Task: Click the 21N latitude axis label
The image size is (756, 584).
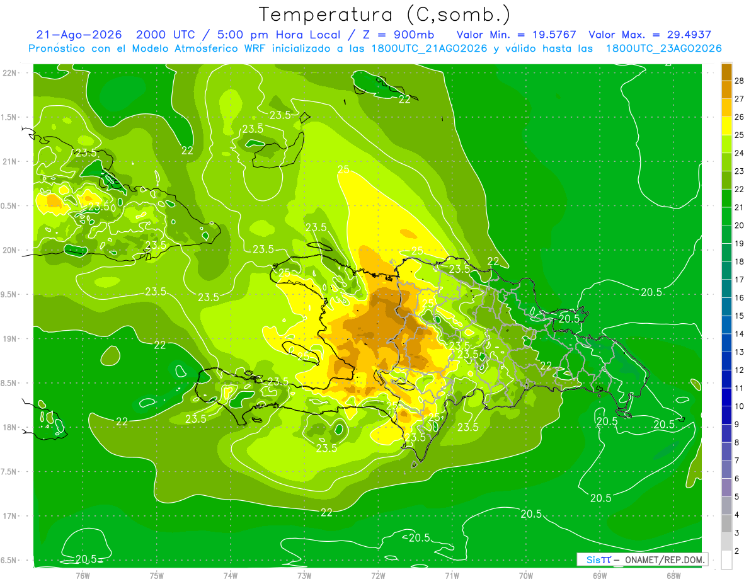Action: 9,162
